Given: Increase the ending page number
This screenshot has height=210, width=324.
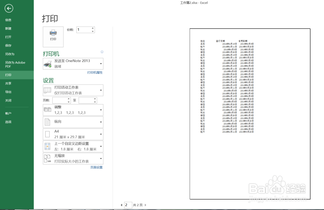Looking at the screenshot, I should click(95, 99).
